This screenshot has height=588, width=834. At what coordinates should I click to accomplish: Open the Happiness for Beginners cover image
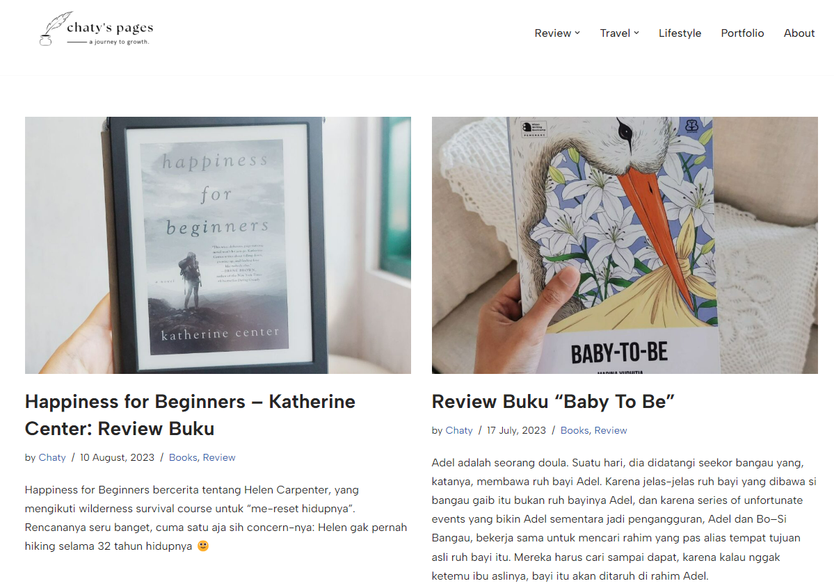point(218,245)
